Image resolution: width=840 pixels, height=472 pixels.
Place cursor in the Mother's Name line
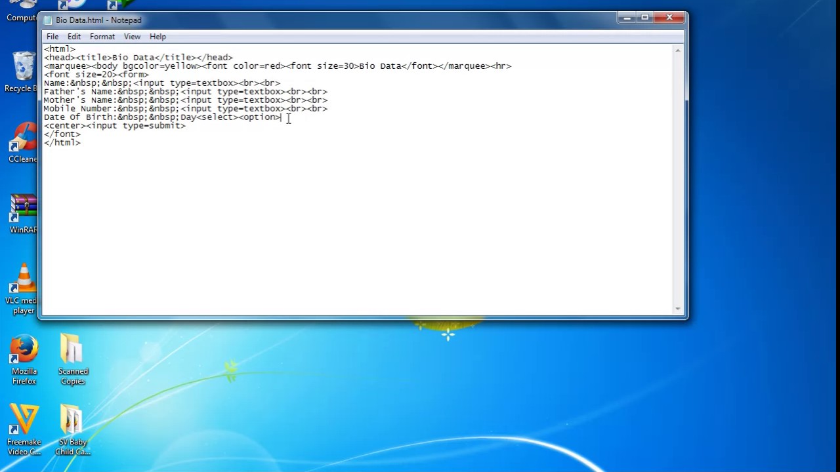point(186,100)
